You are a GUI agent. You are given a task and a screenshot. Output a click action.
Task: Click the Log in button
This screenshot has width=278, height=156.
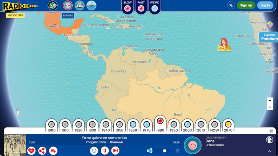click(265, 5)
